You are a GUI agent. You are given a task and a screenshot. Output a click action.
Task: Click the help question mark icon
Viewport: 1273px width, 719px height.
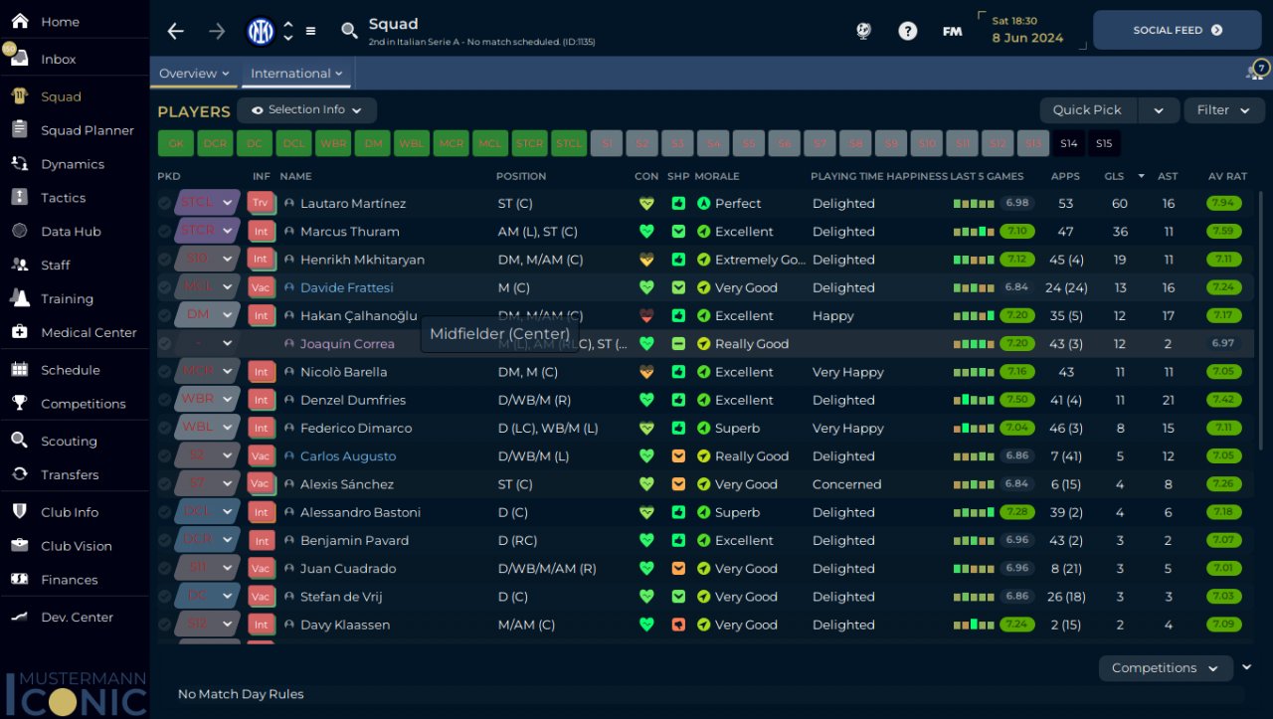pos(907,31)
